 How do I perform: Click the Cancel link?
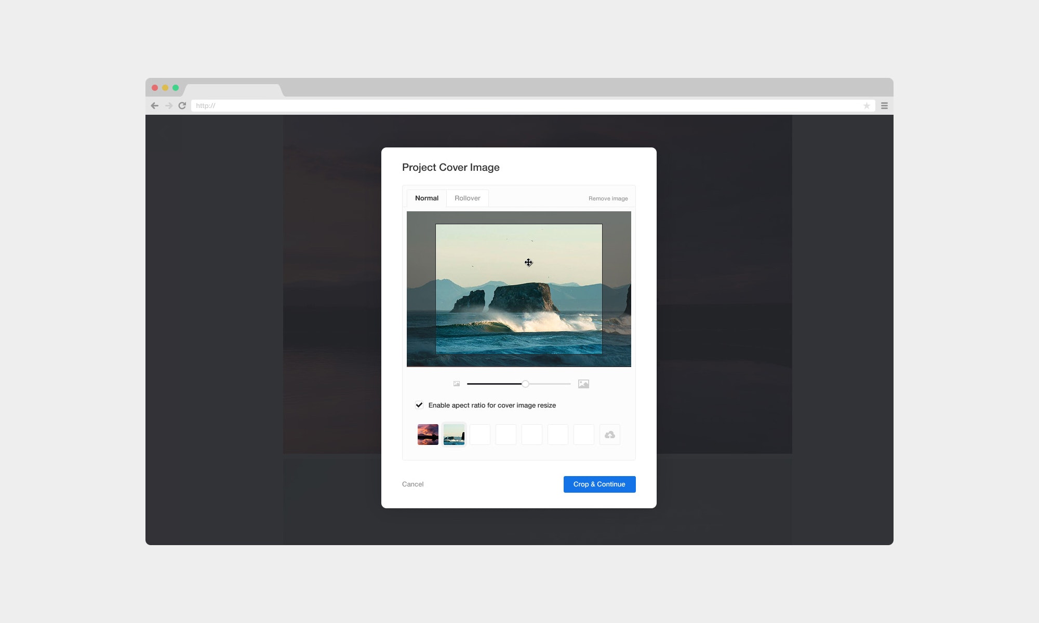click(x=413, y=484)
